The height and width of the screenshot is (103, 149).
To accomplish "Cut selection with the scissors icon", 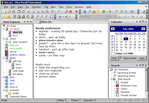I will click(38, 12).
